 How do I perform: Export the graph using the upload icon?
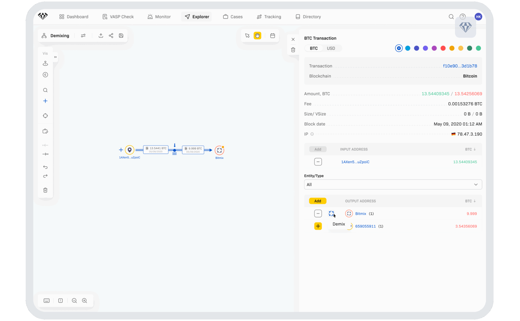[101, 36]
